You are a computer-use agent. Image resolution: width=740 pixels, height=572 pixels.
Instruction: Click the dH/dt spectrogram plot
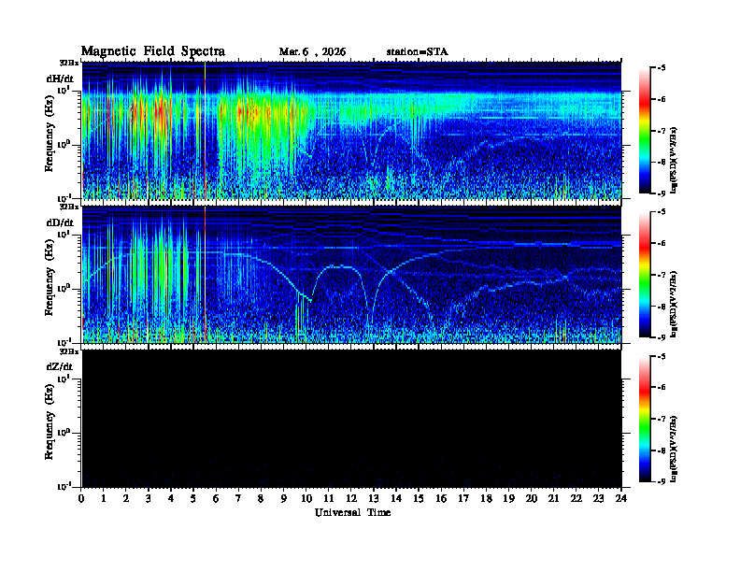[x=351, y=130]
